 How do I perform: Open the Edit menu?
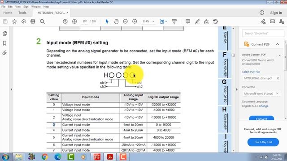point(10,7)
